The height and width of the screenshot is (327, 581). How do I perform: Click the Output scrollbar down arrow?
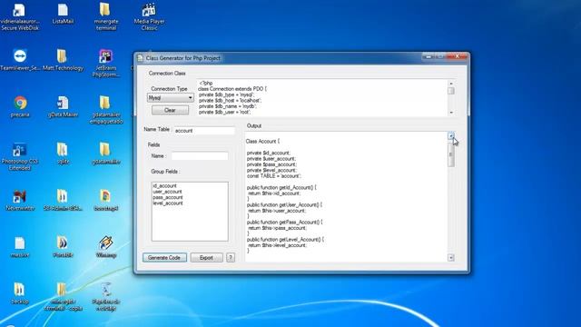451,258
